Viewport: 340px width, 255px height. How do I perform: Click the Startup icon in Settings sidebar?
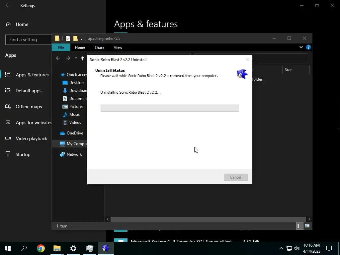click(x=8, y=154)
